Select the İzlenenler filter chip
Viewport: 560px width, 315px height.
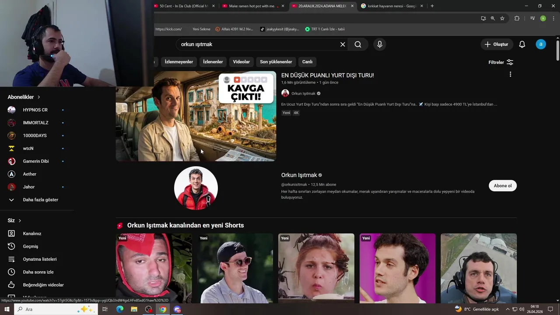(213, 62)
